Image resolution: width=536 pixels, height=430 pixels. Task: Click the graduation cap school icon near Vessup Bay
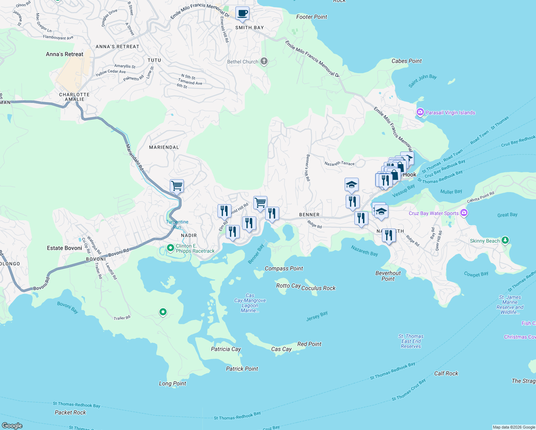tap(351, 185)
